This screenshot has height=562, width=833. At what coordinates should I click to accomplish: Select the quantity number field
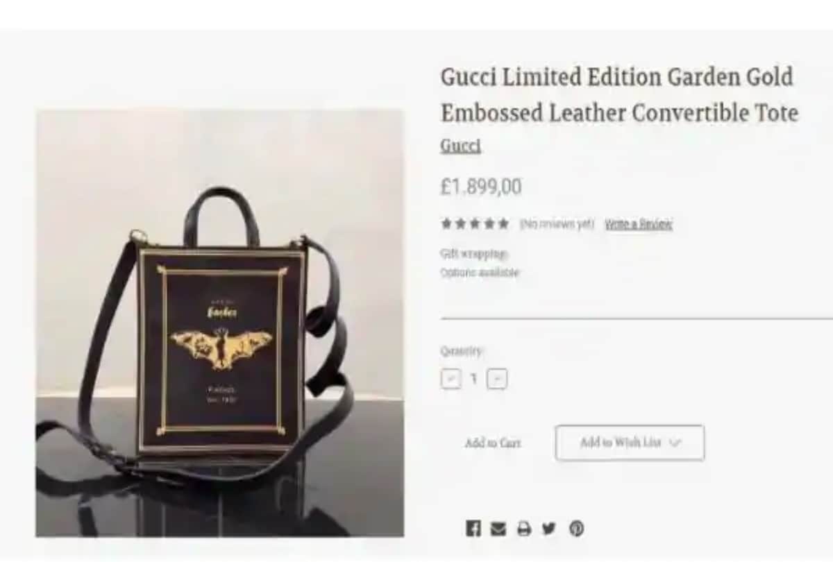(474, 379)
